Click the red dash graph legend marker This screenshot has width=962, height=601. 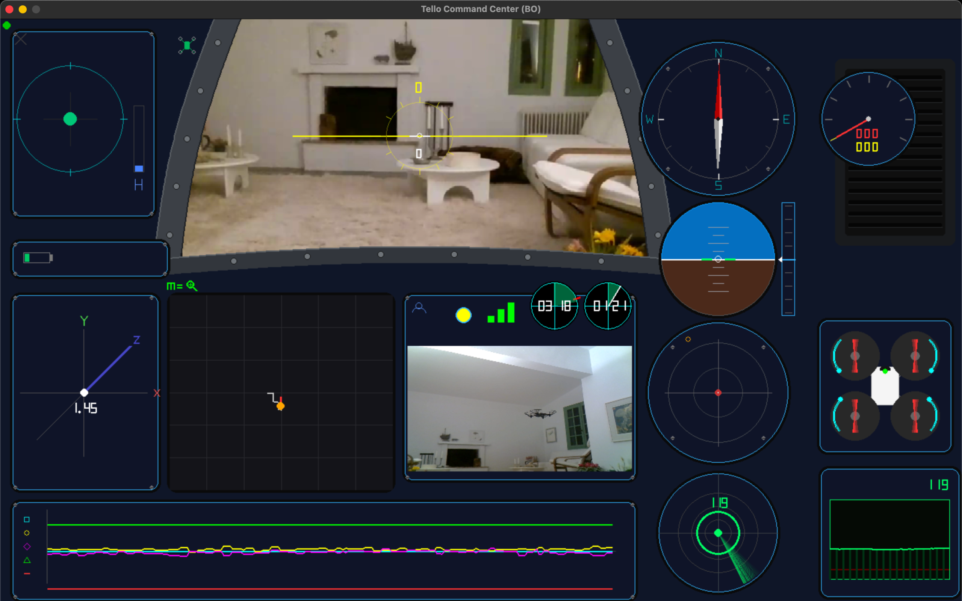point(27,574)
